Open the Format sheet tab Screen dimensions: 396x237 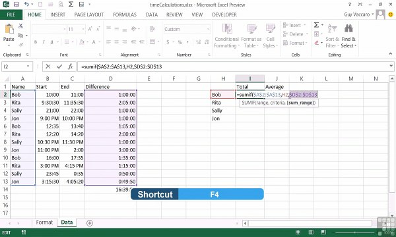point(44,223)
